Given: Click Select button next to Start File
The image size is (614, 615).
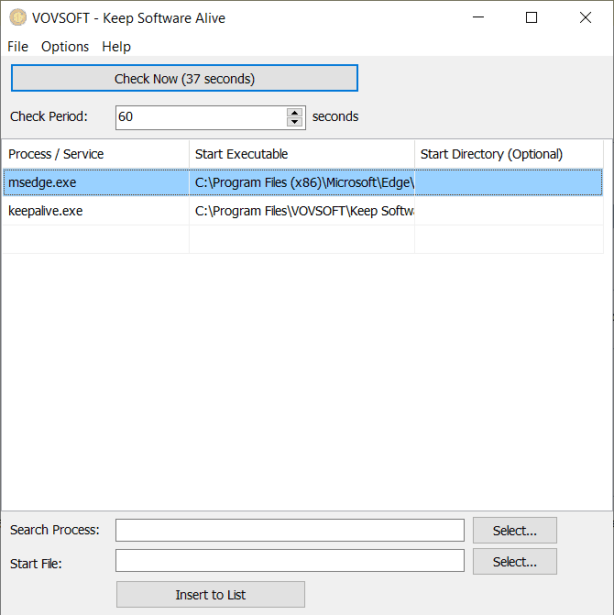Looking at the screenshot, I should tap(515, 562).
